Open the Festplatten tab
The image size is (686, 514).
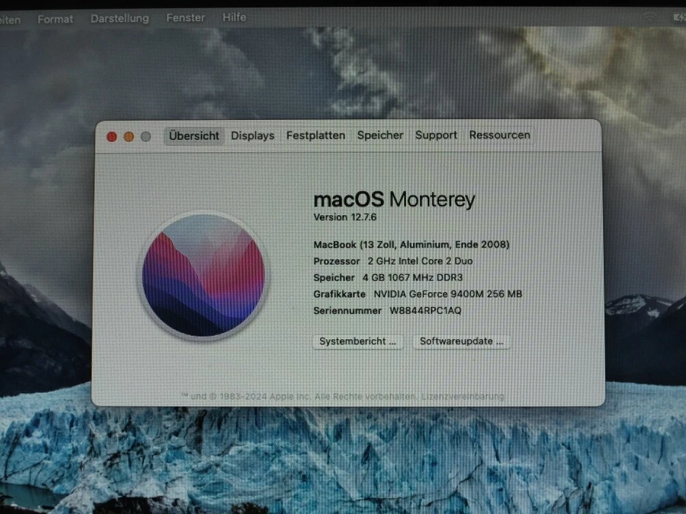pyautogui.click(x=315, y=136)
